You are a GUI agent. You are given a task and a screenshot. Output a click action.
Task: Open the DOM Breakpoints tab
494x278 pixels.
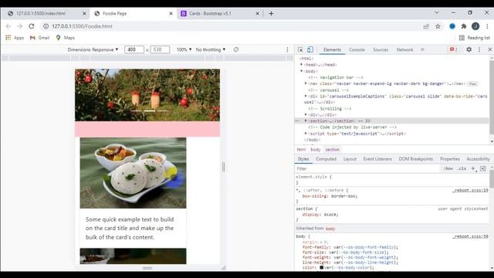(416, 159)
